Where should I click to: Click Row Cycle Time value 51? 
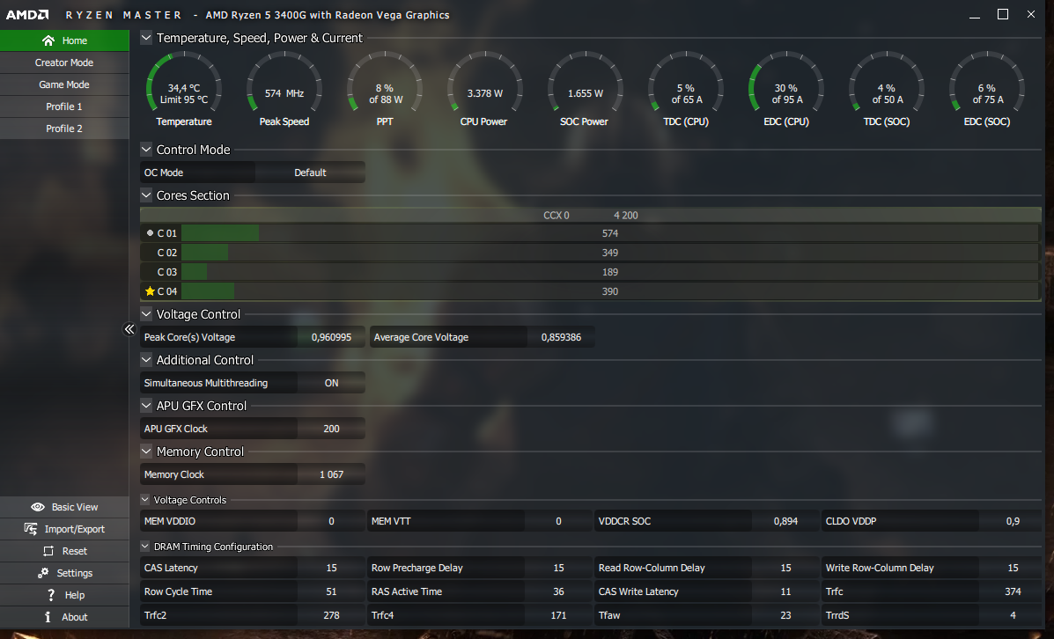(331, 591)
